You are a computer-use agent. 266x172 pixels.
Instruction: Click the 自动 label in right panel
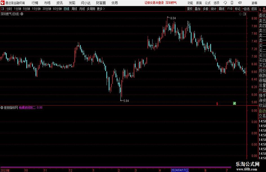262,111
